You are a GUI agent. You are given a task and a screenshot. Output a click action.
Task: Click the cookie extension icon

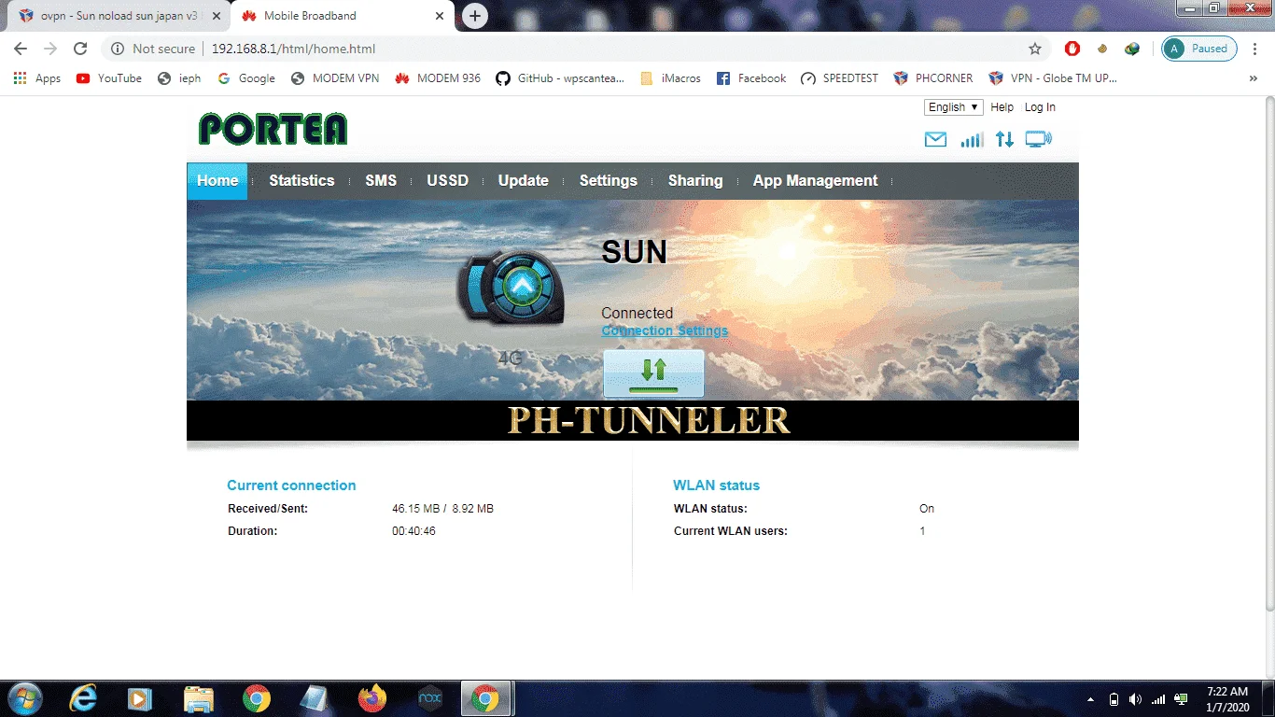[1102, 49]
